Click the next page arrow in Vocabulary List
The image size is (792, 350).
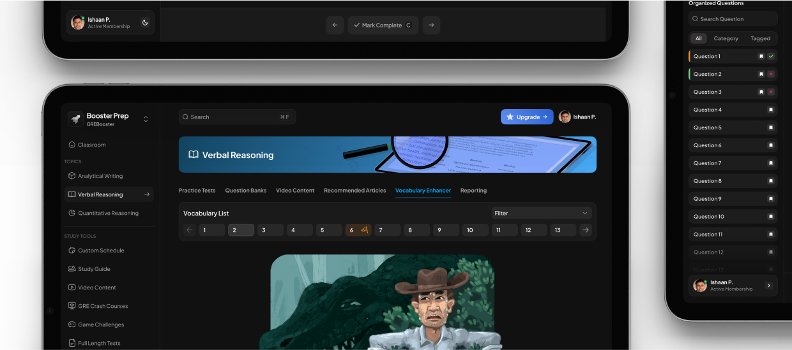click(x=585, y=230)
